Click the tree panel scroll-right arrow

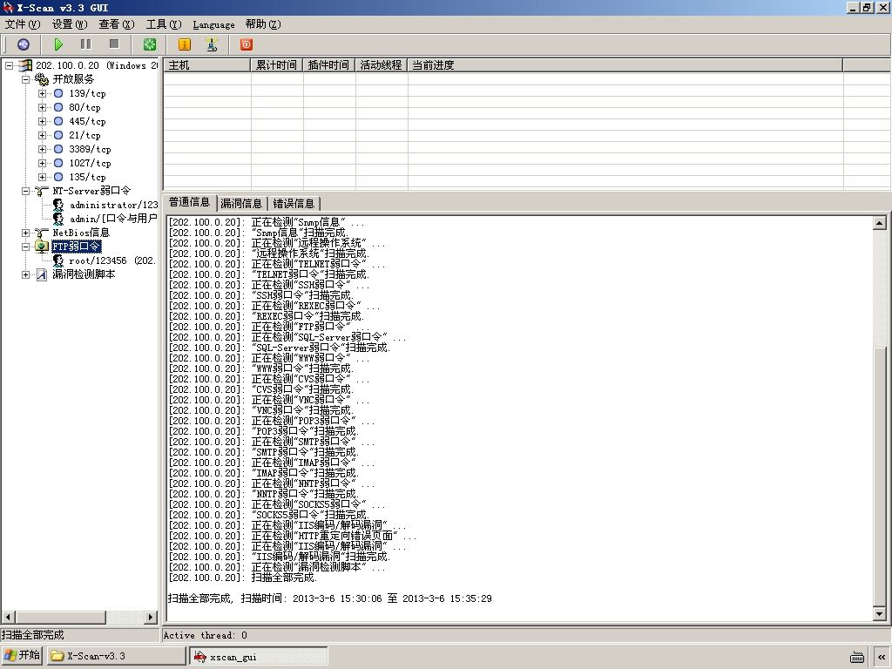(151, 618)
